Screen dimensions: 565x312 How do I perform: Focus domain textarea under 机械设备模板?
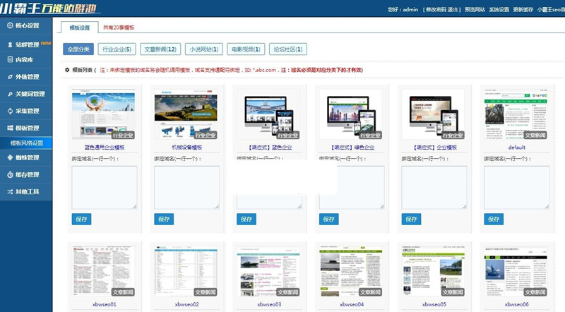(x=187, y=187)
